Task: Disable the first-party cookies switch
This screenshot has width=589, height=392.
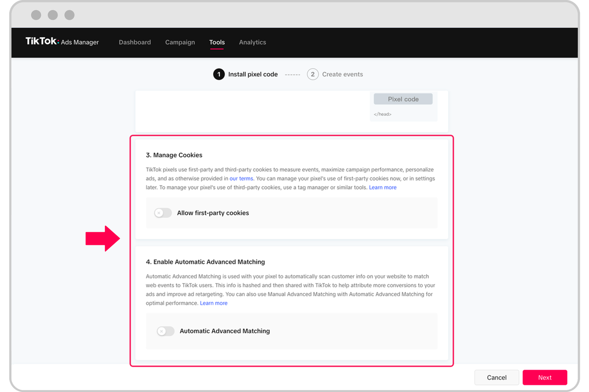Action: [162, 213]
